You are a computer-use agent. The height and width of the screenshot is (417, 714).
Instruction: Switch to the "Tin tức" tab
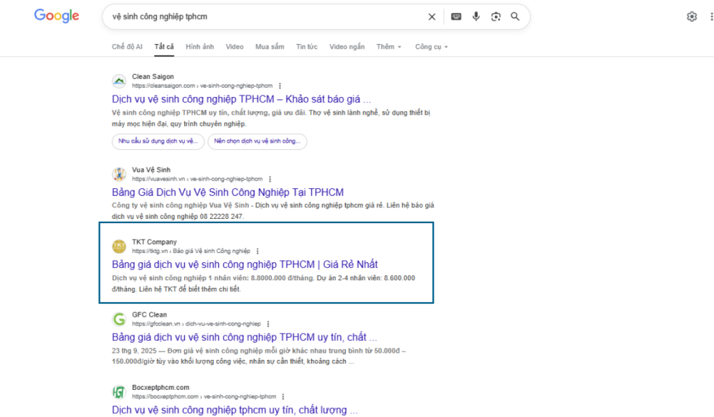(x=306, y=47)
